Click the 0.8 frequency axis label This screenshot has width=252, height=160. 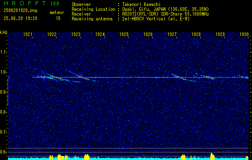pyautogui.click(x=3, y=112)
